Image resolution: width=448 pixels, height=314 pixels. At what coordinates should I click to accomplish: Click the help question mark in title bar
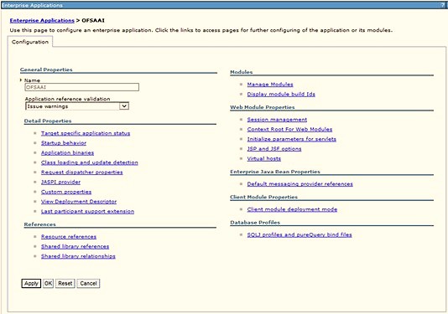coord(442,5)
